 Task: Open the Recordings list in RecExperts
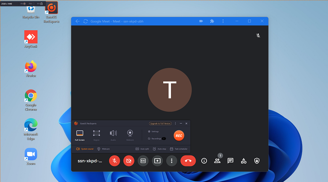click(x=157, y=139)
